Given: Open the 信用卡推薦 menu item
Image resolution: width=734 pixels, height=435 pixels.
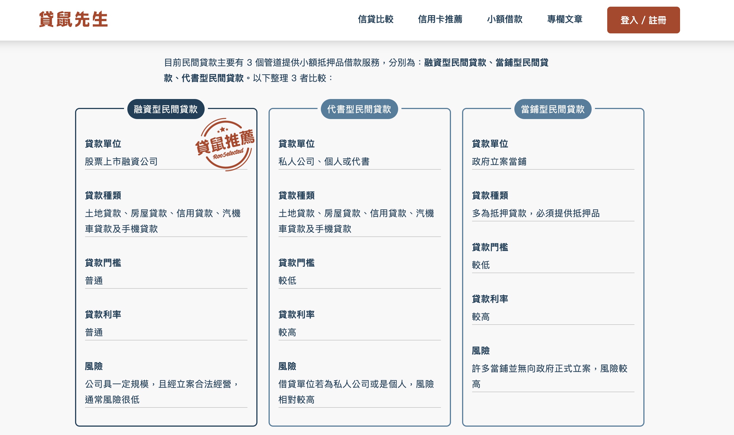Looking at the screenshot, I should [x=440, y=19].
